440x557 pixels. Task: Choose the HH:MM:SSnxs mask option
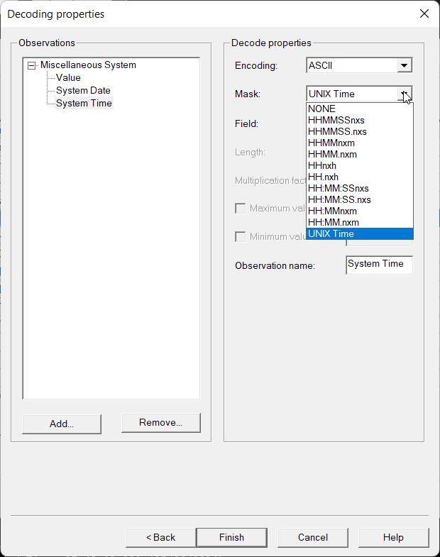tap(359, 188)
